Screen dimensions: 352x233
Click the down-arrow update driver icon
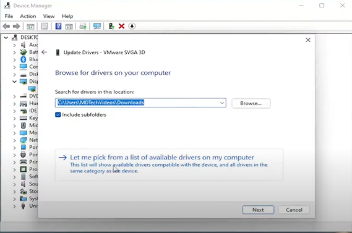[x=132, y=26]
